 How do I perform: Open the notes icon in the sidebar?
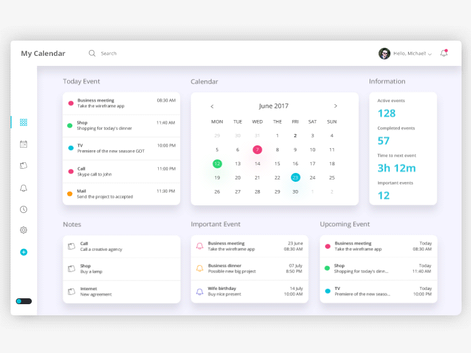pyautogui.click(x=23, y=166)
